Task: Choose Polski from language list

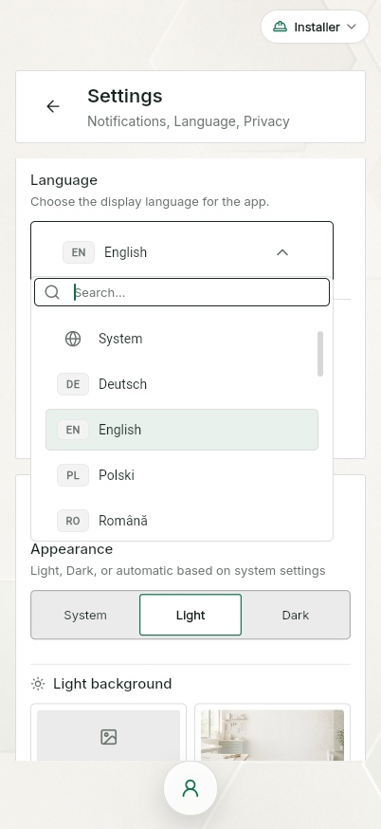Action: [182, 475]
